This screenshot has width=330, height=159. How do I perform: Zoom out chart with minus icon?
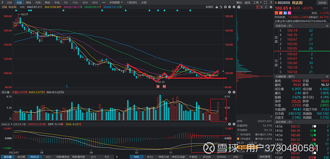(x=230, y=7)
